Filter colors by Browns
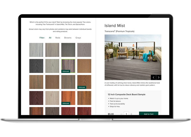191x137 pixels. [x=68, y=38]
